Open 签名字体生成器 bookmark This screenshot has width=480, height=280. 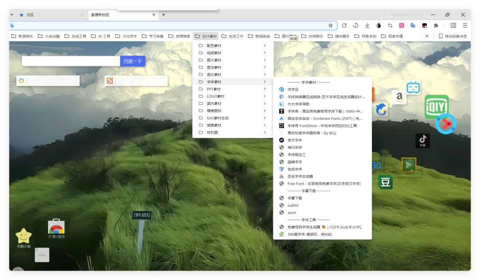tap(322, 176)
